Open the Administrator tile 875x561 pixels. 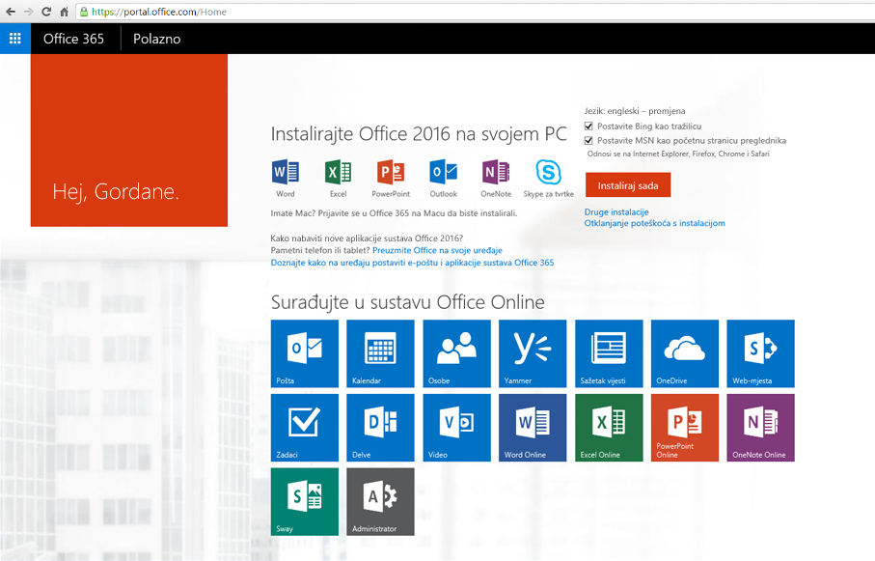[380, 502]
